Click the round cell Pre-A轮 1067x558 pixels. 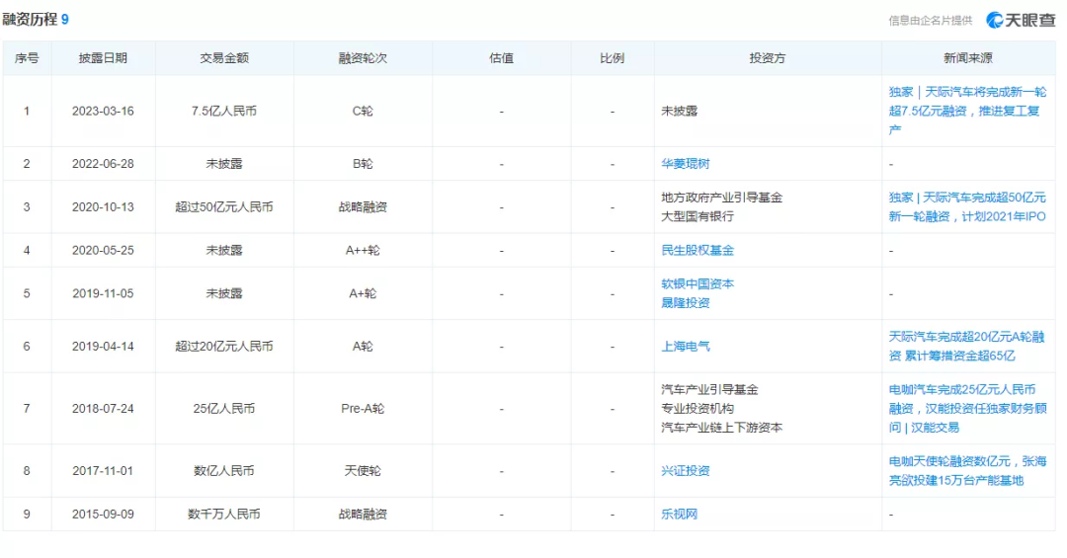(x=363, y=408)
